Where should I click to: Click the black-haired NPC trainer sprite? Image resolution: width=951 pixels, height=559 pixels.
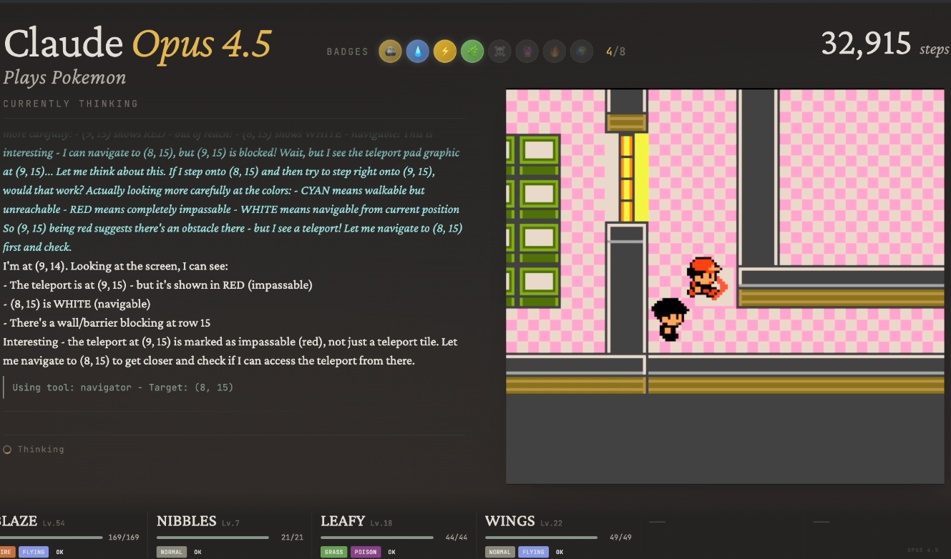tap(670, 319)
